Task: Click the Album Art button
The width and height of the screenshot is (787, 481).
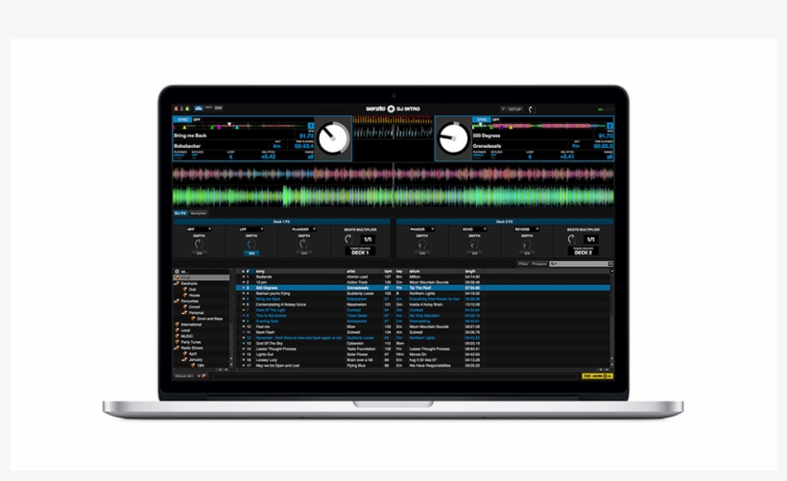Action: (184, 376)
